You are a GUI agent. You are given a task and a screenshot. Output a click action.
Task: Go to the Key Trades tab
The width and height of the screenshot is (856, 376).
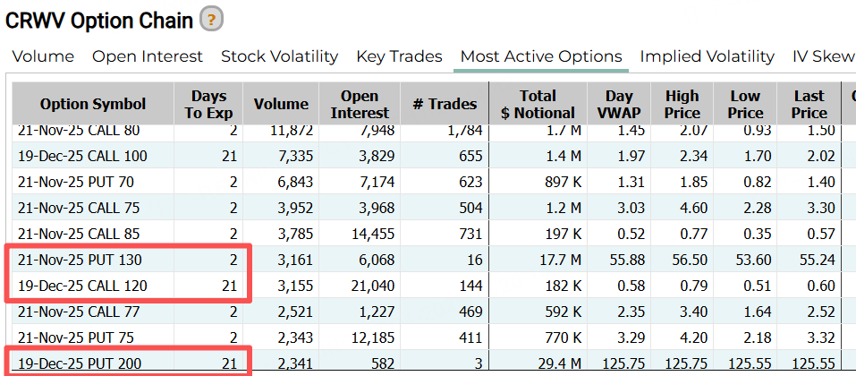399,56
